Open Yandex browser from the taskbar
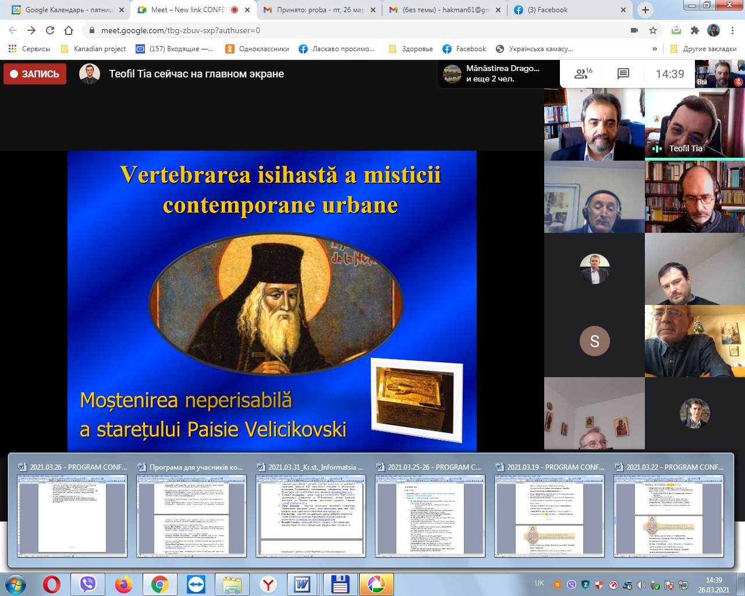 [268, 584]
